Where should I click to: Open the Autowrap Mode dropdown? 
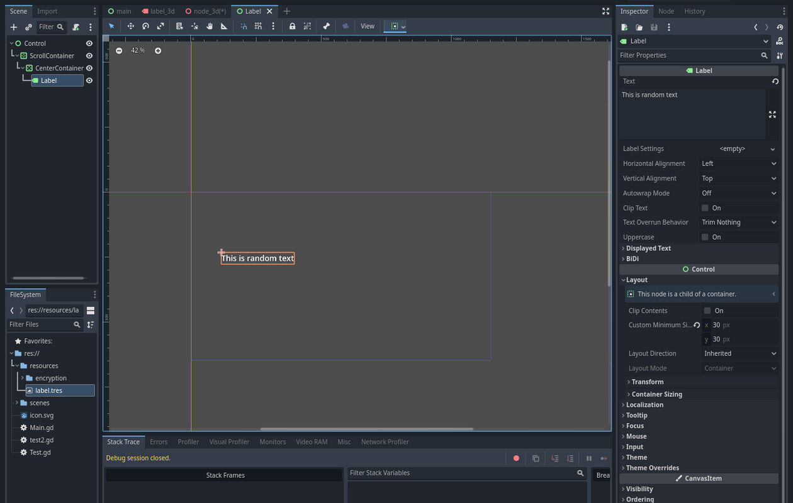739,193
